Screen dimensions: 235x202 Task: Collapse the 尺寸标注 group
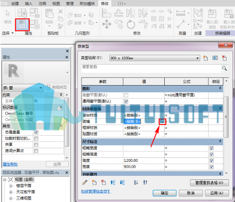(220, 141)
